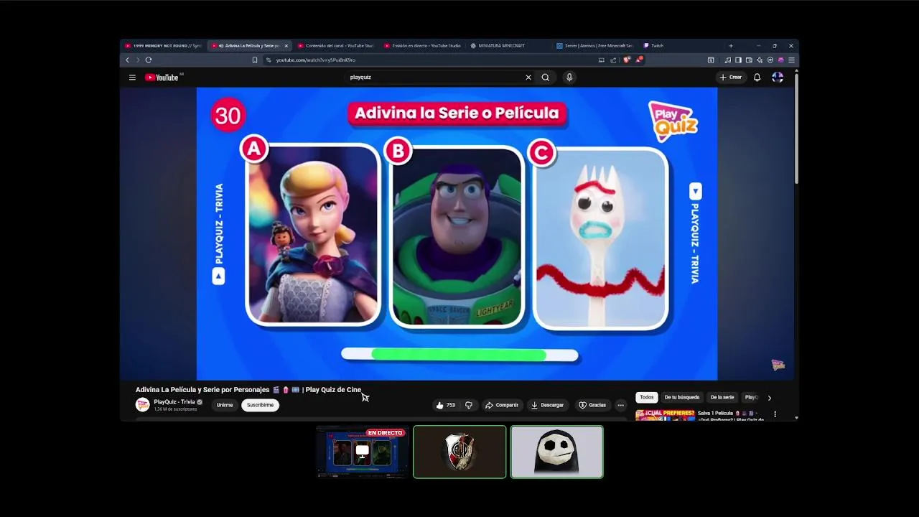Select the River Plate crest thumbnail
919x517 pixels.
(459, 452)
